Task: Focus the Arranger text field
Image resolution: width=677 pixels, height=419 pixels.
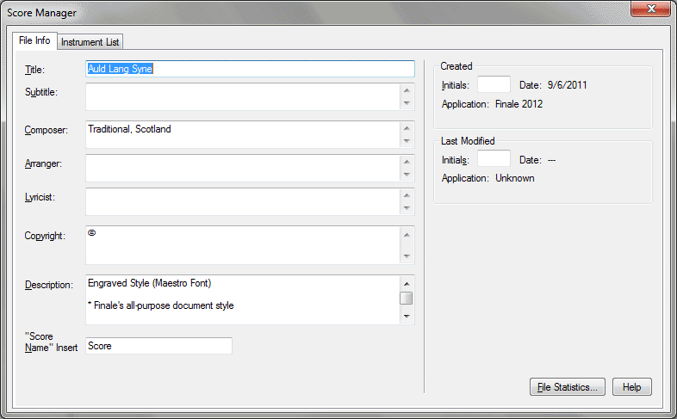Action: click(x=241, y=168)
